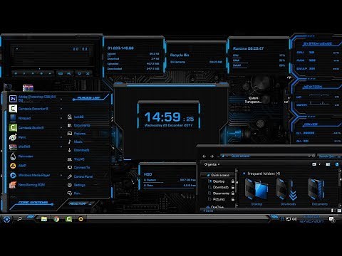Toggle the PL playlist button in player

click(69, 73)
